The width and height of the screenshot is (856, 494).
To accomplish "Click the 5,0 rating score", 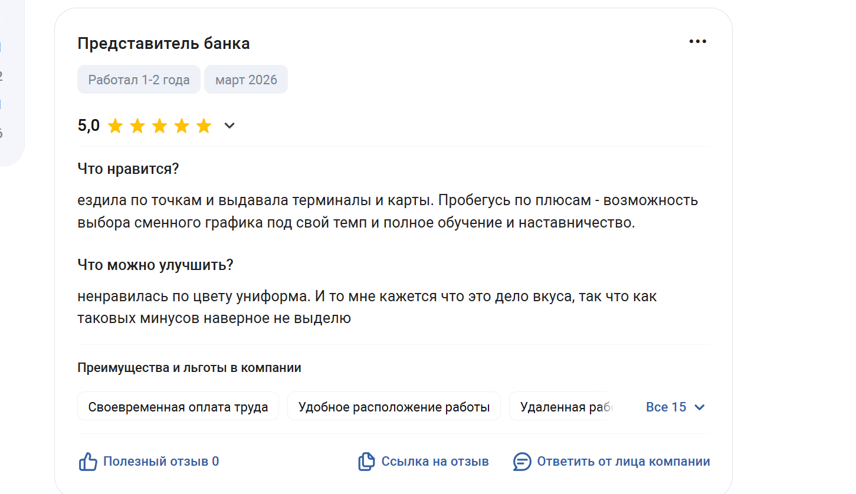I will [88, 126].
